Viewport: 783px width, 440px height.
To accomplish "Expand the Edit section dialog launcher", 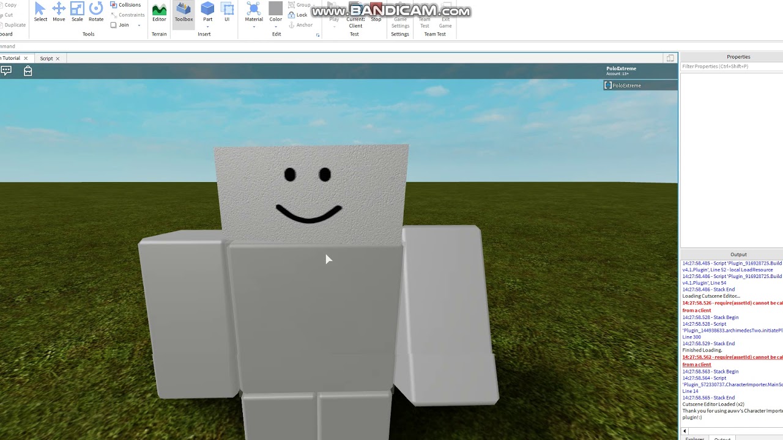I will click(317, 35).
